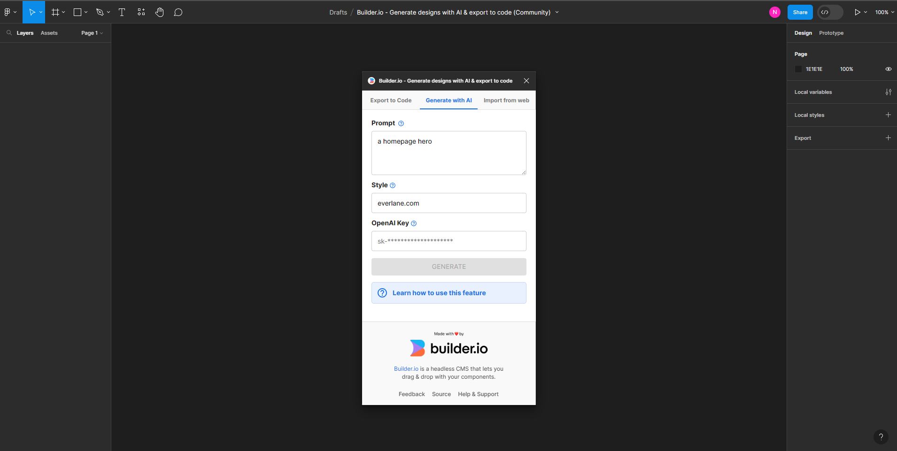Click the Local styles section label
The image size is (897, 451).
pos(809,115)
